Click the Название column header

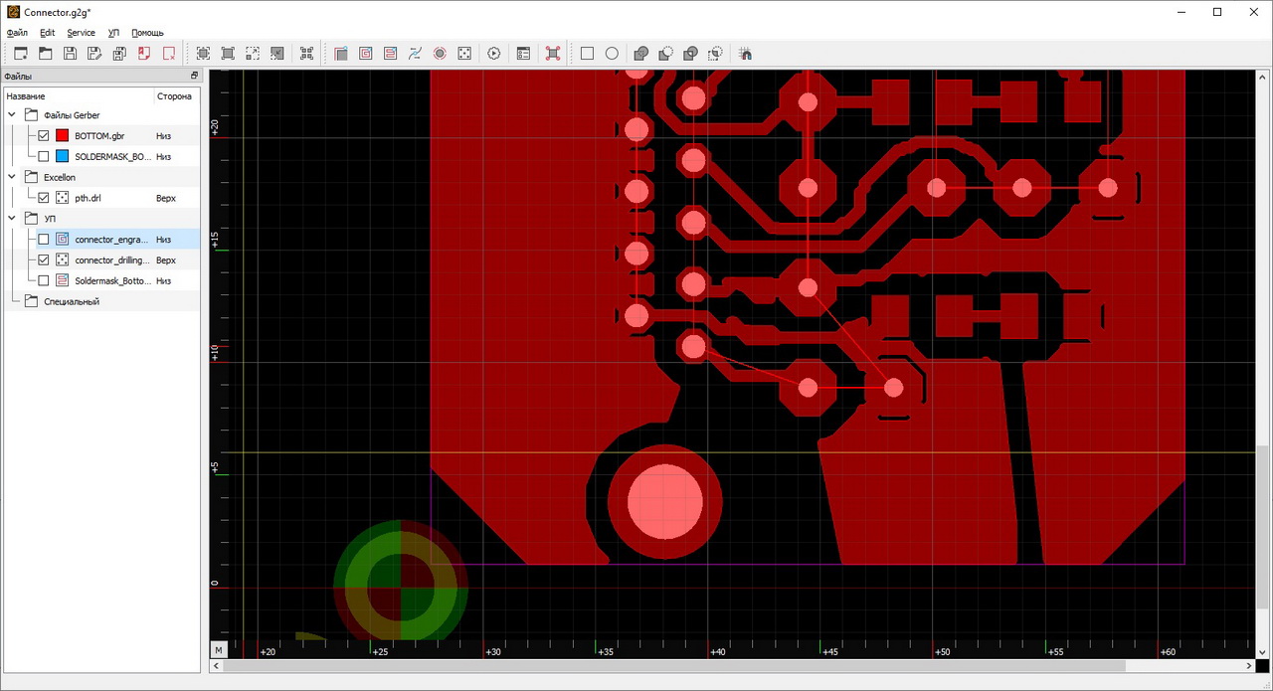tap(79, 96)
